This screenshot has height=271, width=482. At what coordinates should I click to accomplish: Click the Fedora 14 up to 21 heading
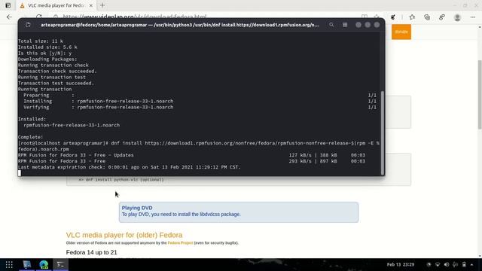point(92,252)
